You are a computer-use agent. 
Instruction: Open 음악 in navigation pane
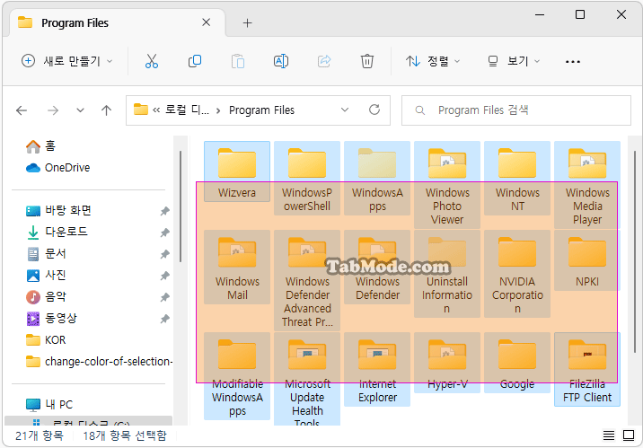46,297
